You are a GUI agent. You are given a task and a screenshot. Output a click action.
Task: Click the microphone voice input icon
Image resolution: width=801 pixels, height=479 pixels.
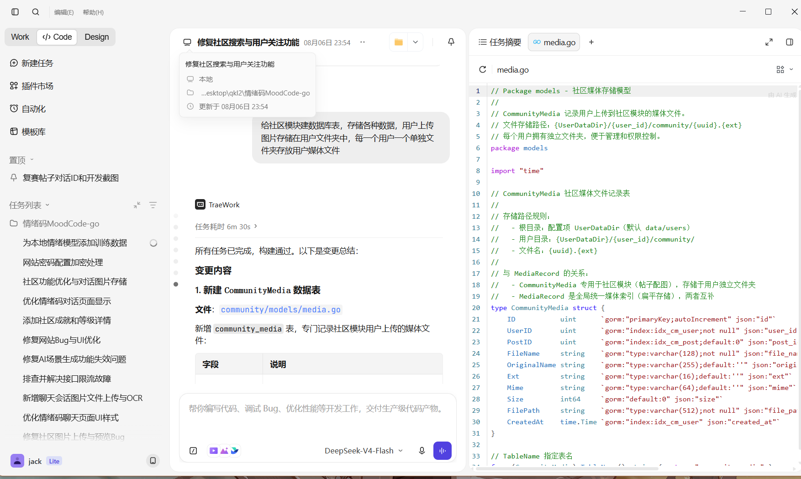point(422,451)
